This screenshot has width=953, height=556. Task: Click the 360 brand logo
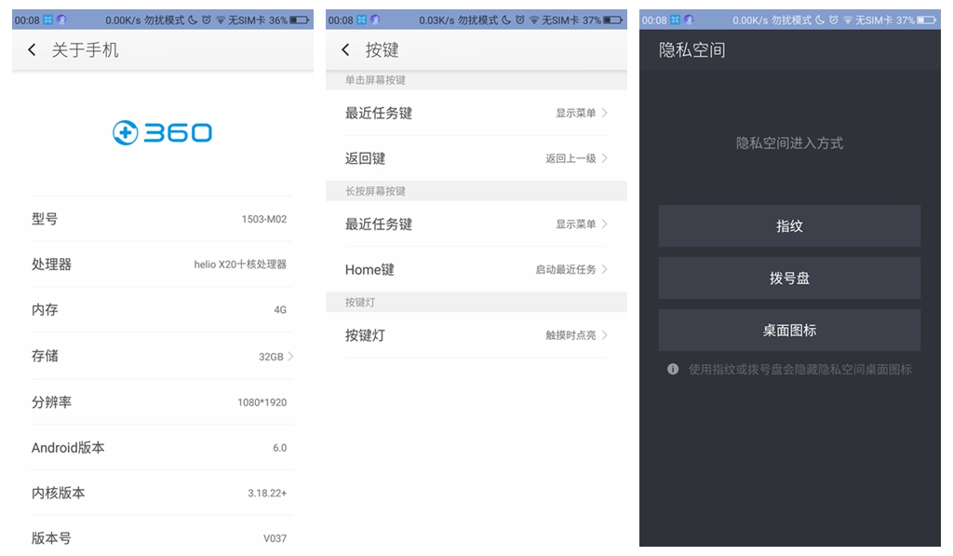162,133
